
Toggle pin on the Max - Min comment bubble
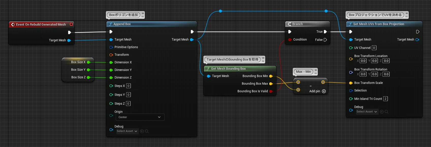[316, 70]
